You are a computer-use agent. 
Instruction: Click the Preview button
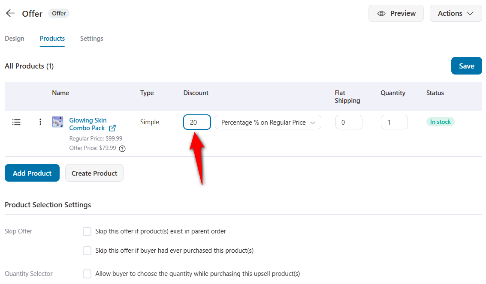click(396, 13)
